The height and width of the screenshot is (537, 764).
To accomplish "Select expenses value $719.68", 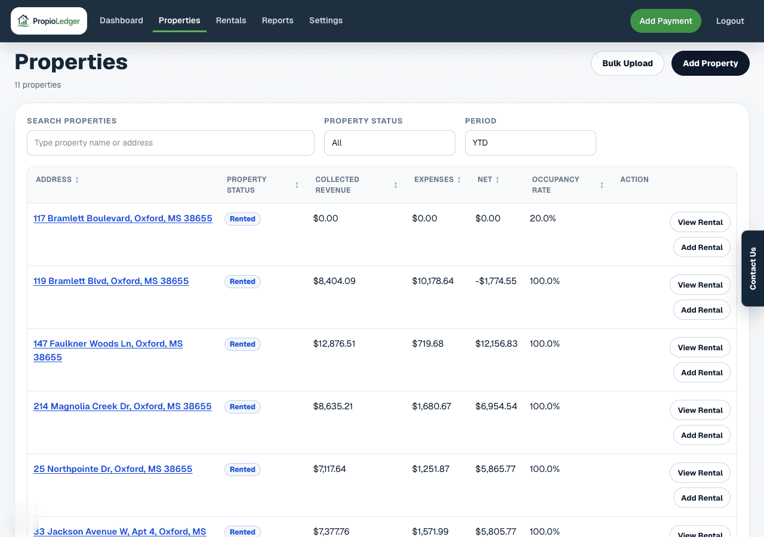I will (x=428, y=344).
